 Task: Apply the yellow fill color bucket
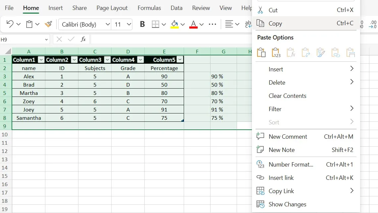pos(174,24)
